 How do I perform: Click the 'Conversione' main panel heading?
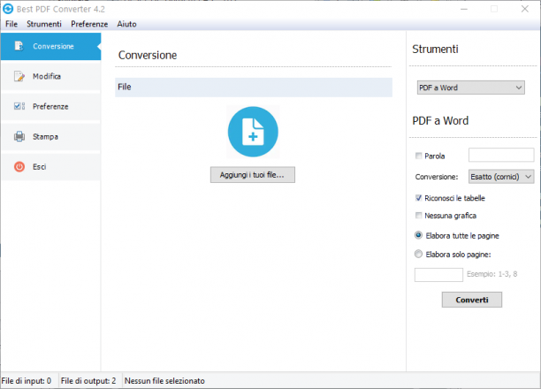pyautogui.click(x=148, y=55)
